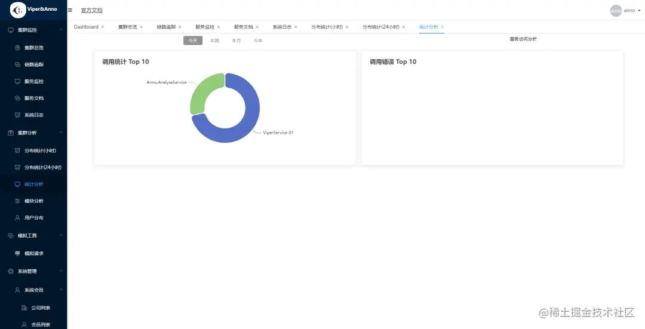Select the 本周 time range

[215, 41]
